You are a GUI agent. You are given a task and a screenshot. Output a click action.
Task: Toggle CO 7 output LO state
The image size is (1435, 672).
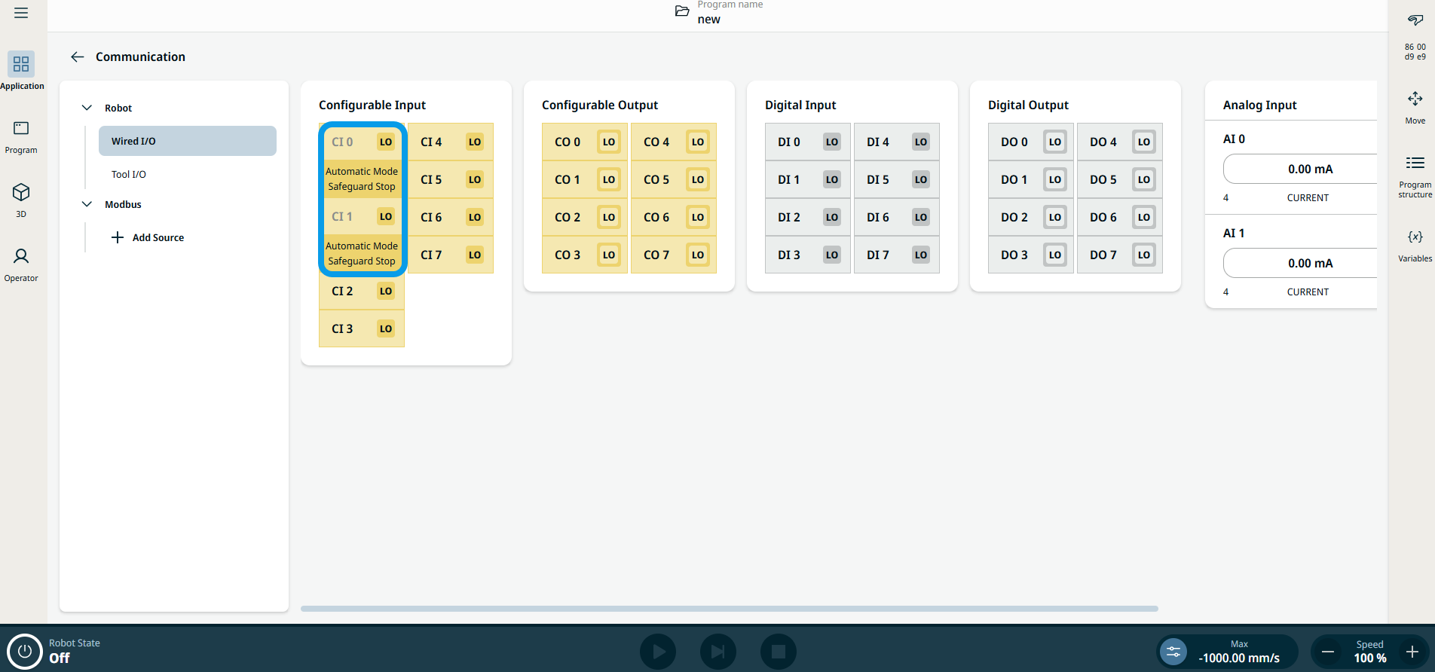(697, 255)
